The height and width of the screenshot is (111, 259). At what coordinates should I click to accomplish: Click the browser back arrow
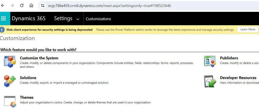point(3,5)
